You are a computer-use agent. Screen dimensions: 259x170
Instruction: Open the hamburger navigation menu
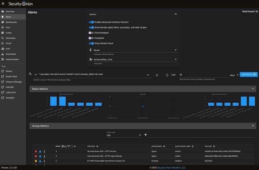pyautogui.click(x=3, y=3)
